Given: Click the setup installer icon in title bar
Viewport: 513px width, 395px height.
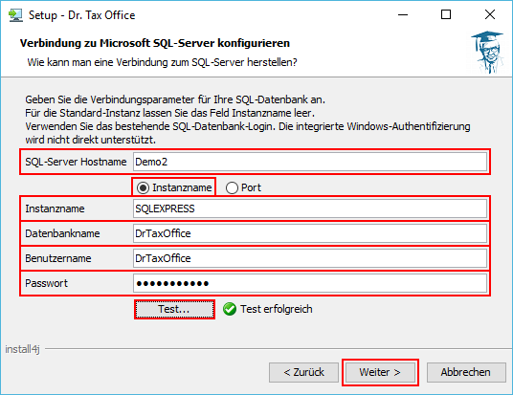Looking at the screenshot, I should [x=15, y=15].
